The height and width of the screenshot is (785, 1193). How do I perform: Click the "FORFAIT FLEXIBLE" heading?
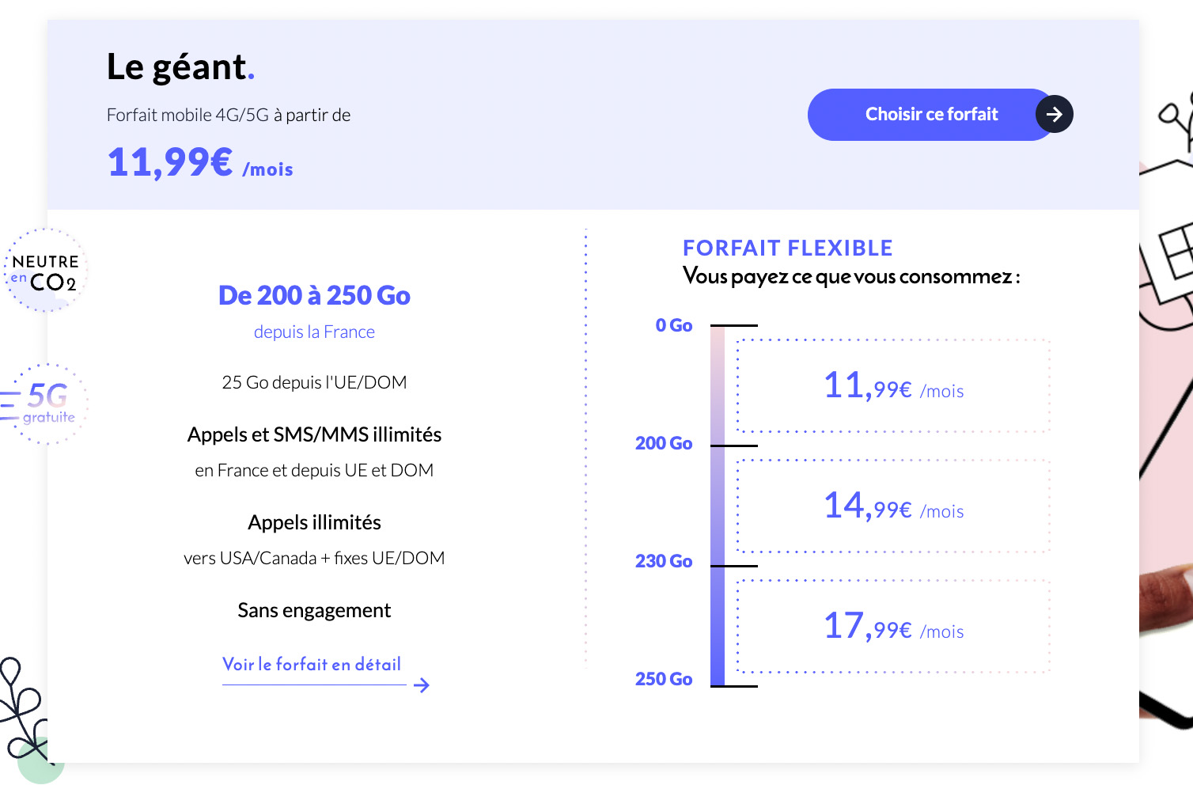click(x=788, y=248)
